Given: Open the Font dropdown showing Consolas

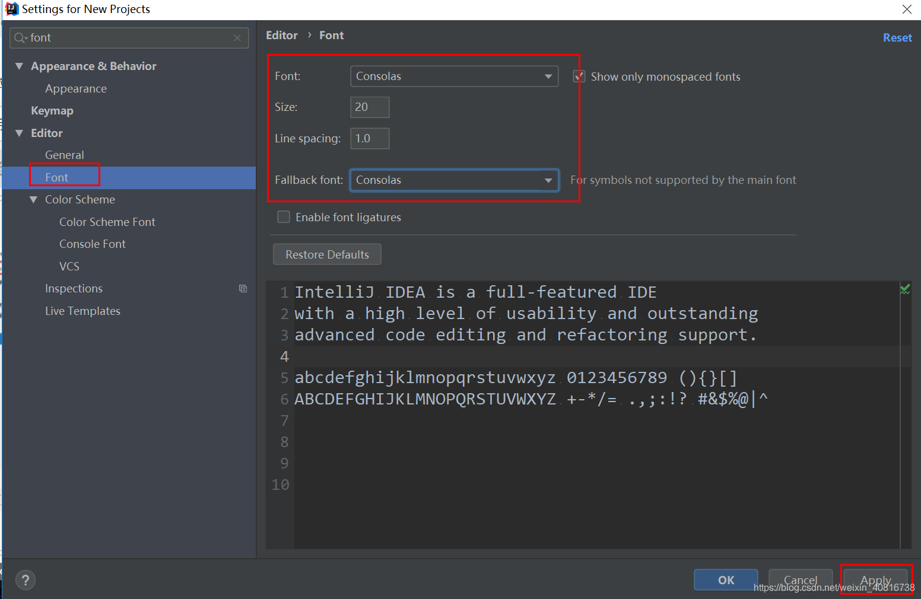Looking at the screenshot, I should pyautogui.click(x=454, y=76).
